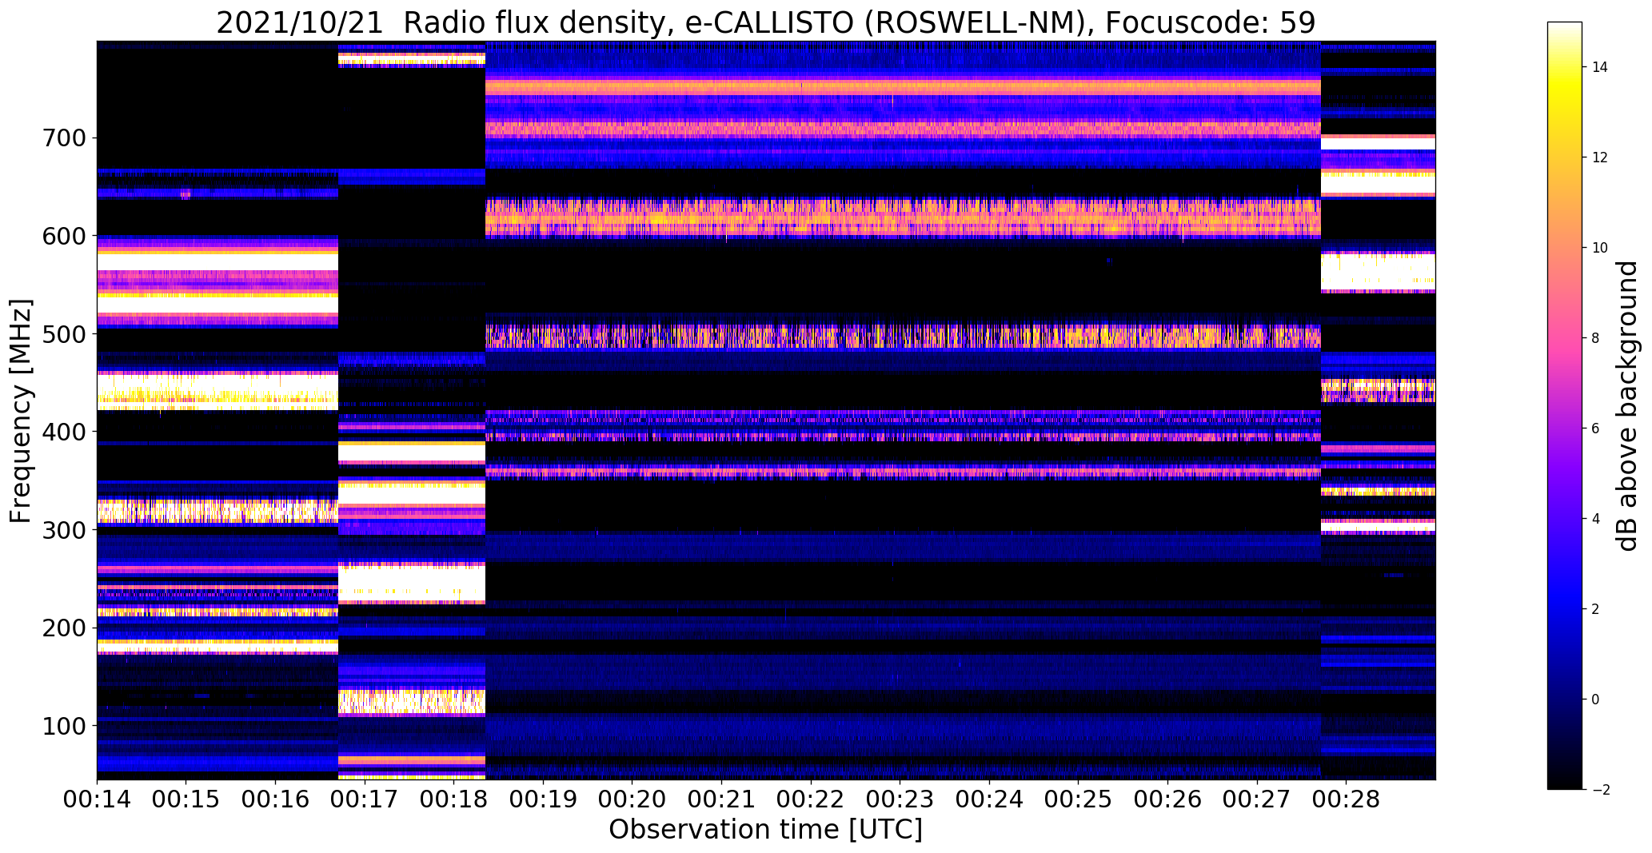Click the colorbar tick label 12

1600,157
